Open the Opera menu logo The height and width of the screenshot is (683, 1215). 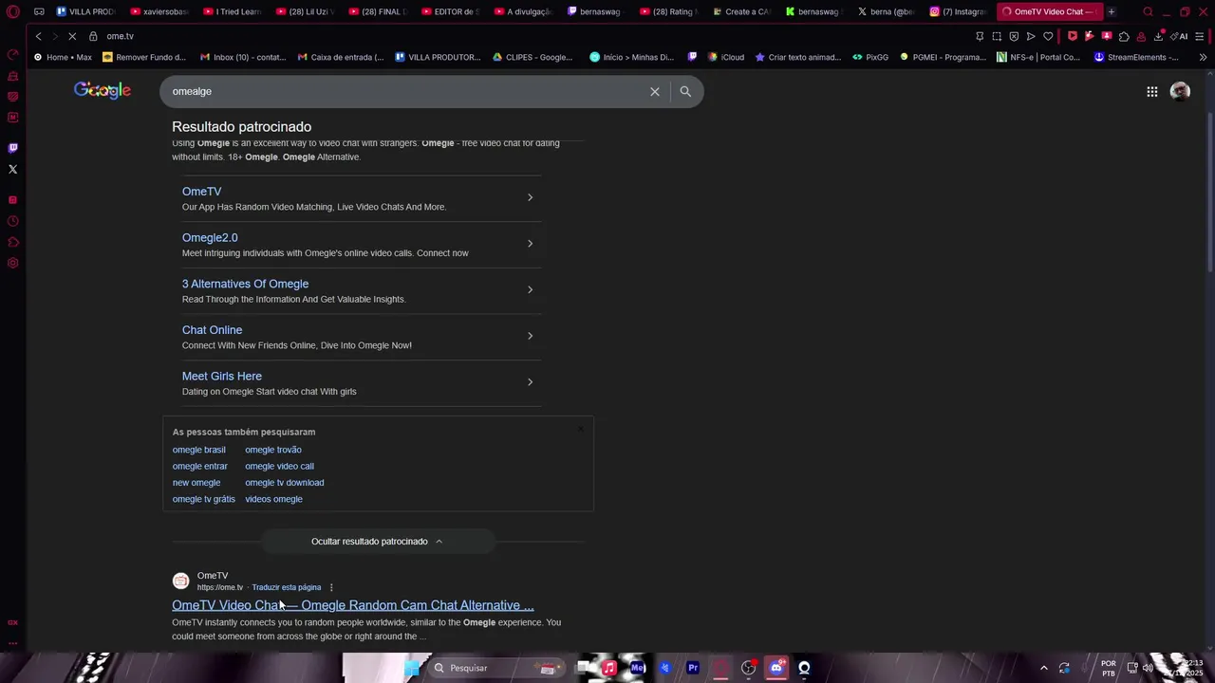pyautogui.click(x=13, y=11)
